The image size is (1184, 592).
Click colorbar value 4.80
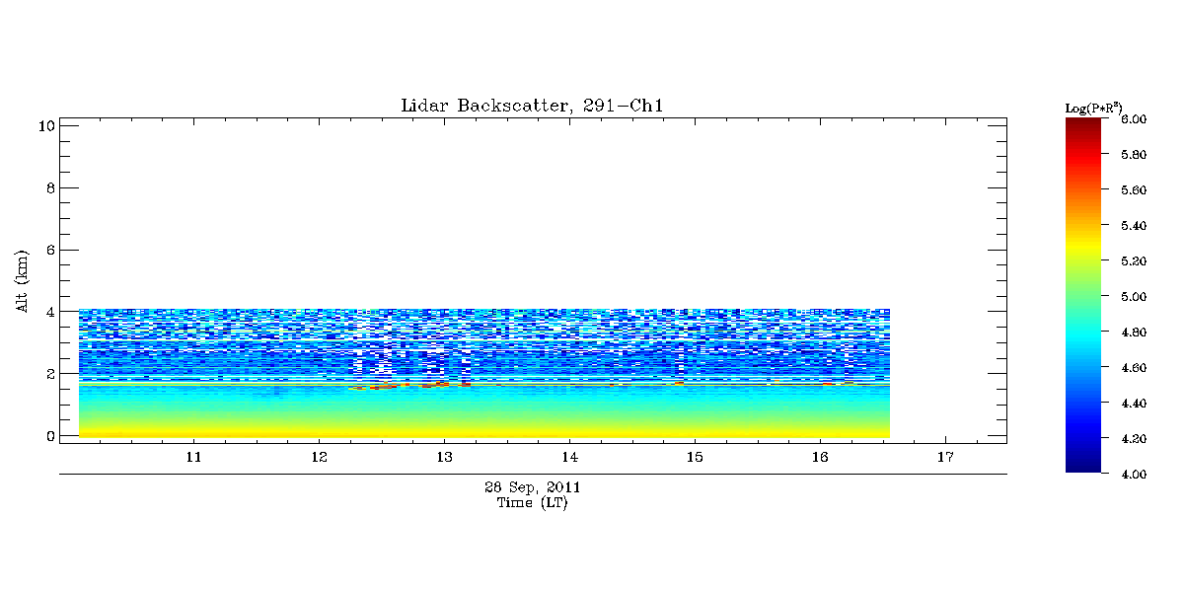pos(1134,333)
